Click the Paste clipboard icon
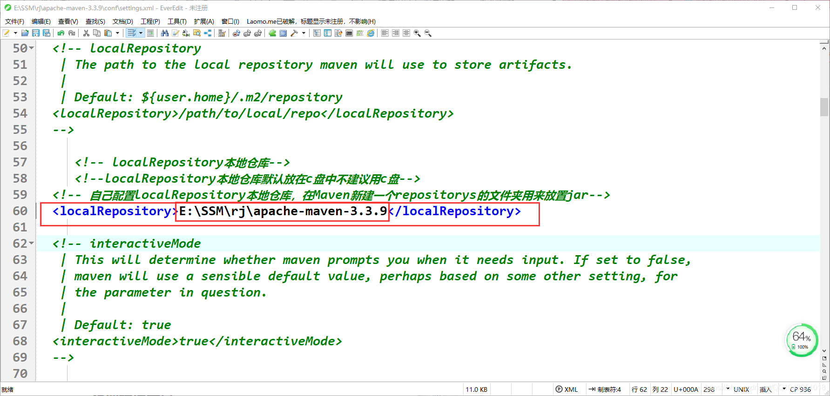The width and height of the screenshot is (830, 396). pos(108,33)
